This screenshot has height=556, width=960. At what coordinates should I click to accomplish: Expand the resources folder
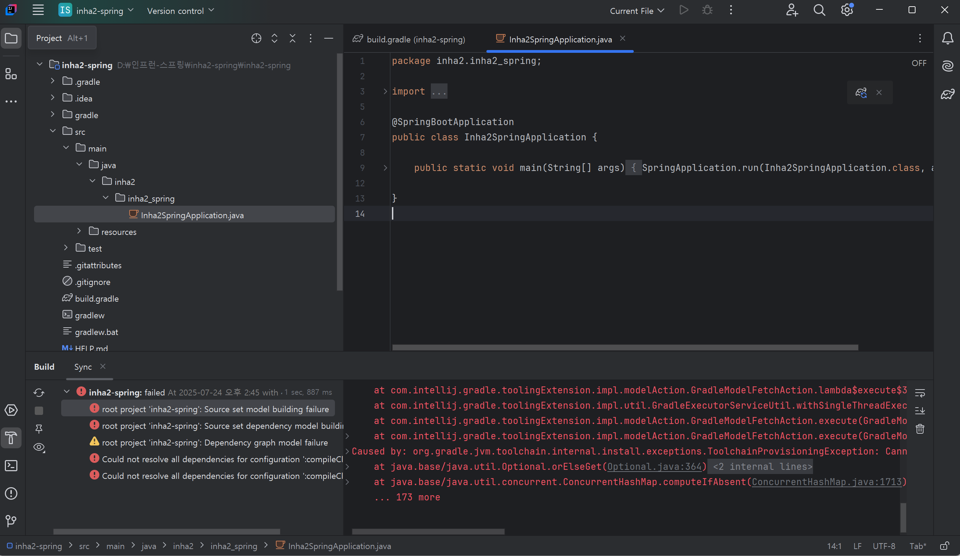point(79,231)
